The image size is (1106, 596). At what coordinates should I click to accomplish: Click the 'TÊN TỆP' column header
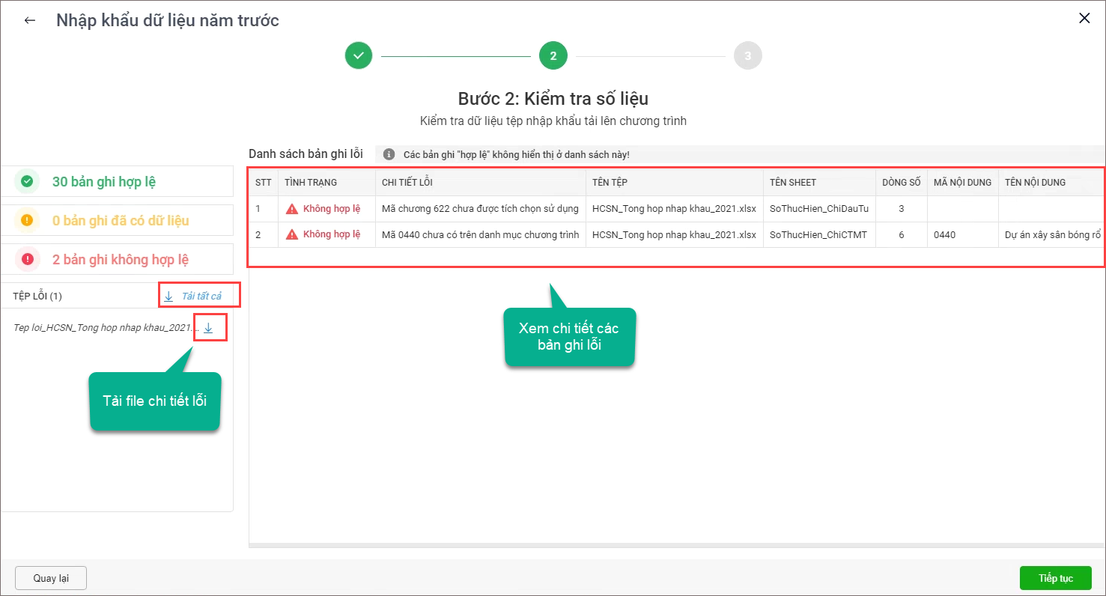click(x=610, y=182)
